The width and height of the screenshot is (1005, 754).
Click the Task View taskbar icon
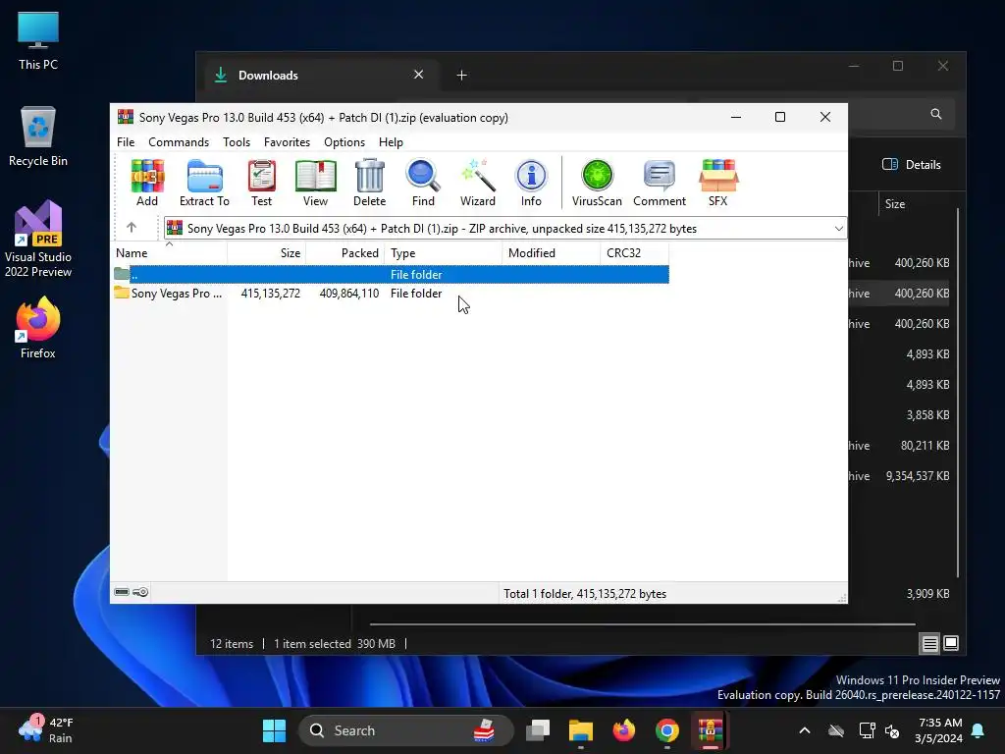[538, 730]
